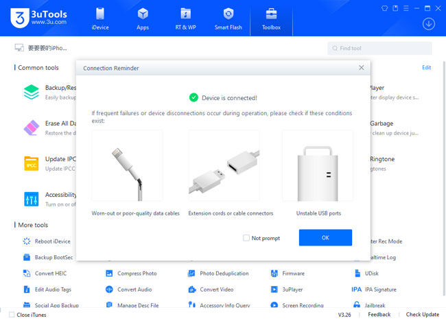446x321 pixels.
Task: Open the Photo Deduplication icon
Action: click(191, 273)
